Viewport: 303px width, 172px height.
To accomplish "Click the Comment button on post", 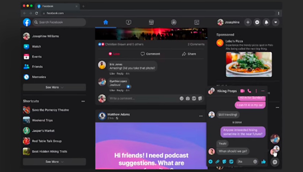I will point(150,54).
